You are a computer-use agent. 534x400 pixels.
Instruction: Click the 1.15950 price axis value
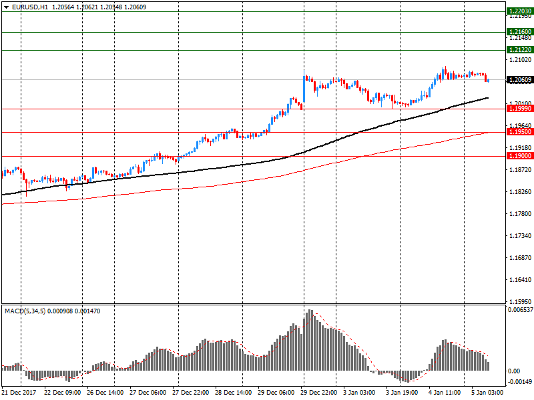click(520, 301)
